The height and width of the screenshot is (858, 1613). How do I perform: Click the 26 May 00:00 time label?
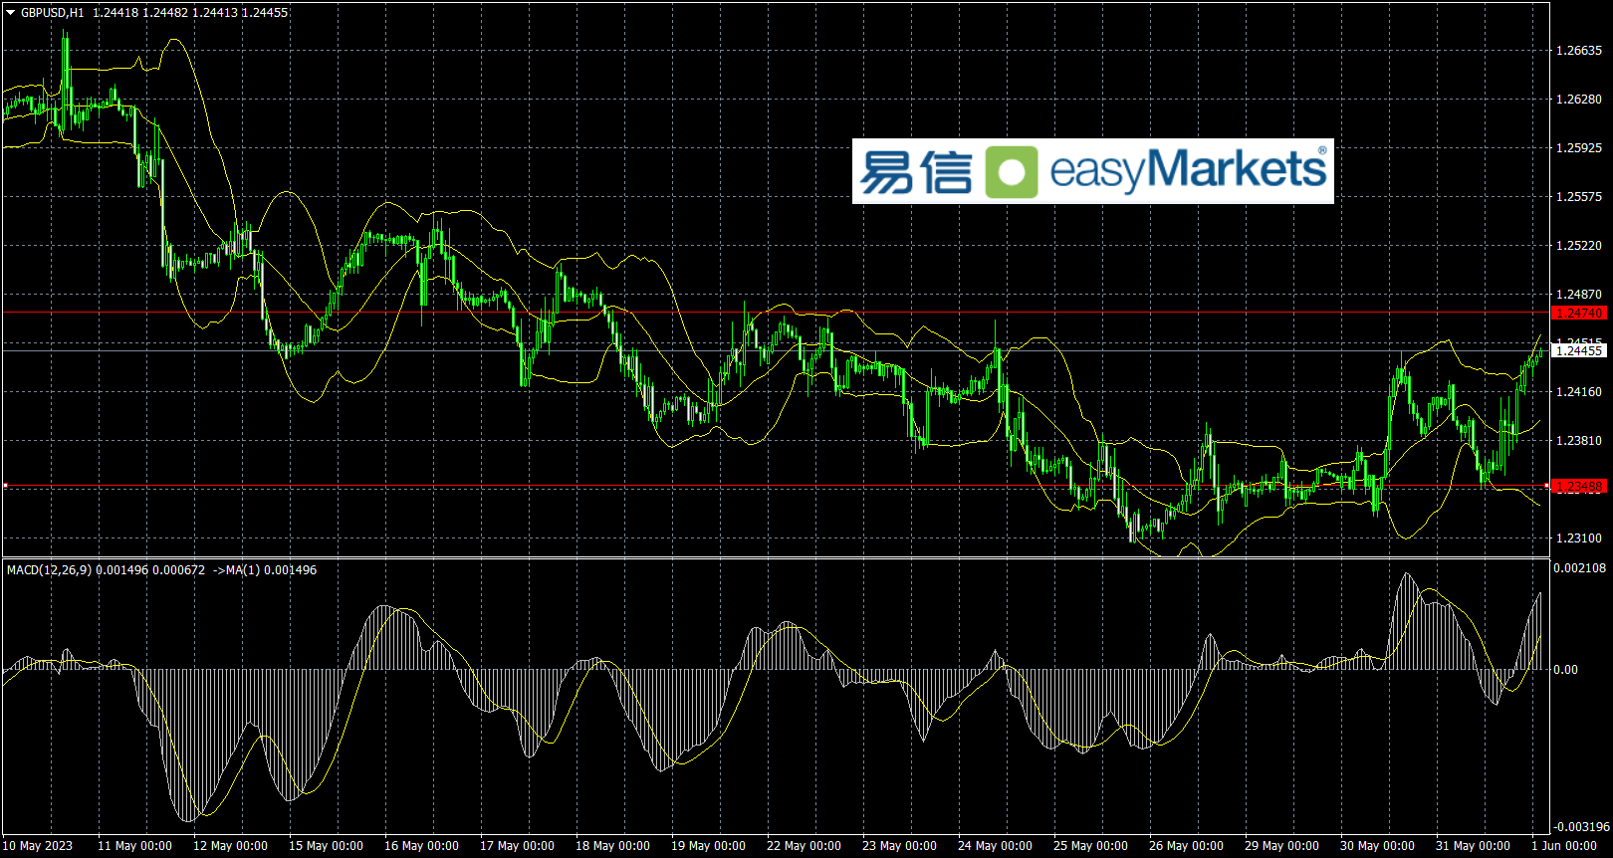pyautogui.click(x=1186, y=846)
